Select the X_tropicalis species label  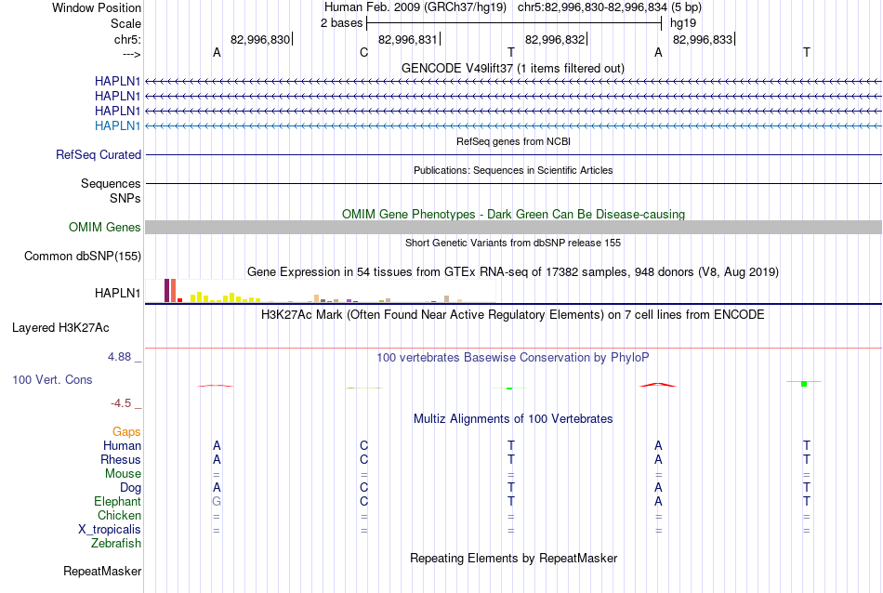[110, 530]
